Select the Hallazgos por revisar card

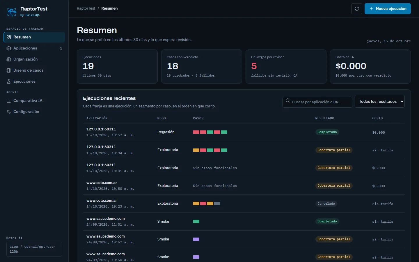tap(286, 66)
